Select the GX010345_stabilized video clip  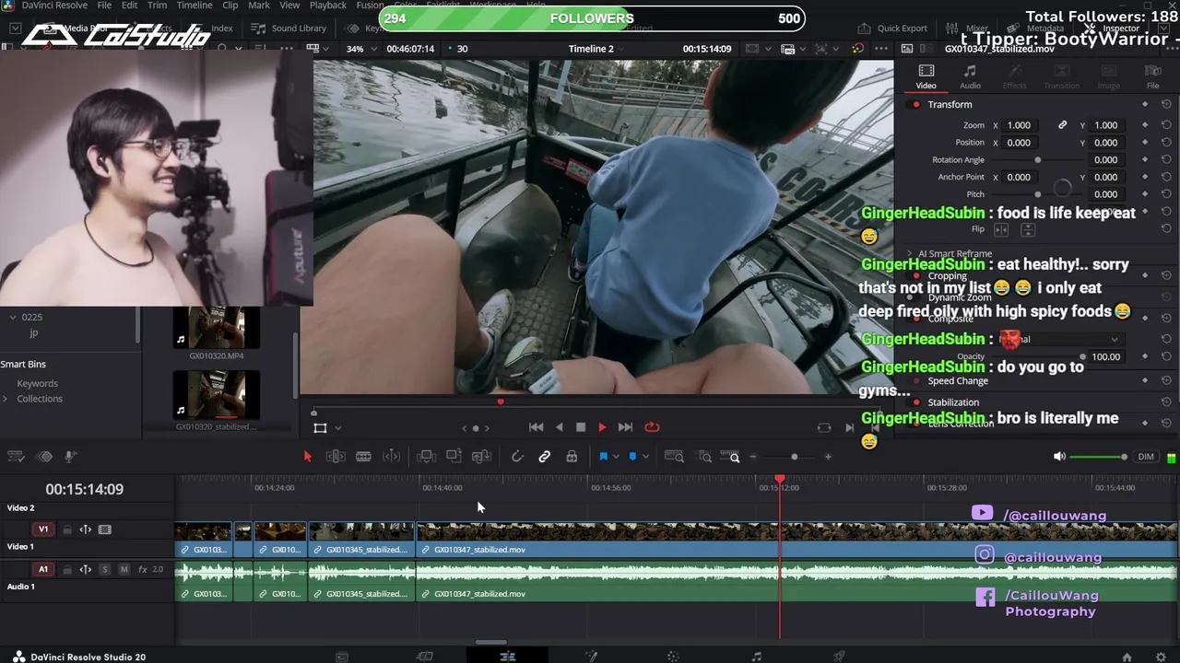361,540
